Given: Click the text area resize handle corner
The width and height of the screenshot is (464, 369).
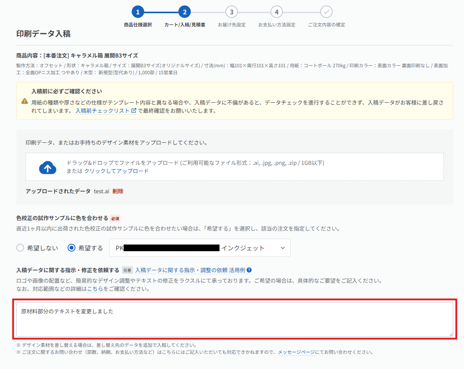Looking at the screenshot, I should [x=451, y=334].
